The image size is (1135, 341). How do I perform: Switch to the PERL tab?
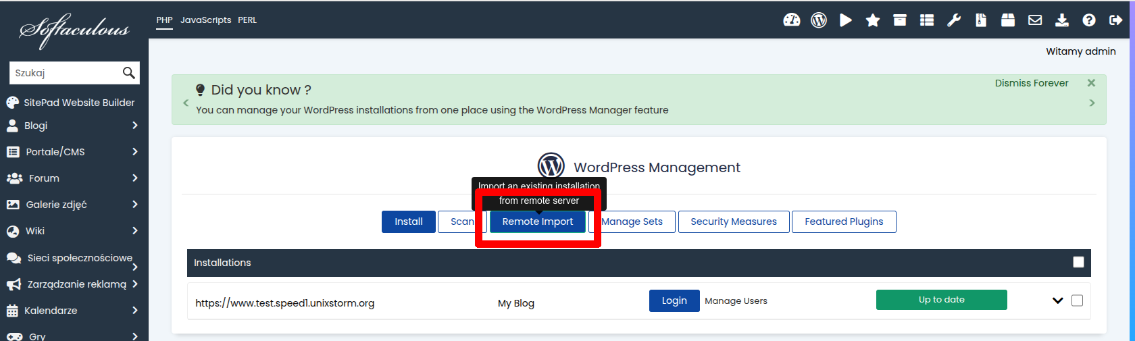pos(247,20)
